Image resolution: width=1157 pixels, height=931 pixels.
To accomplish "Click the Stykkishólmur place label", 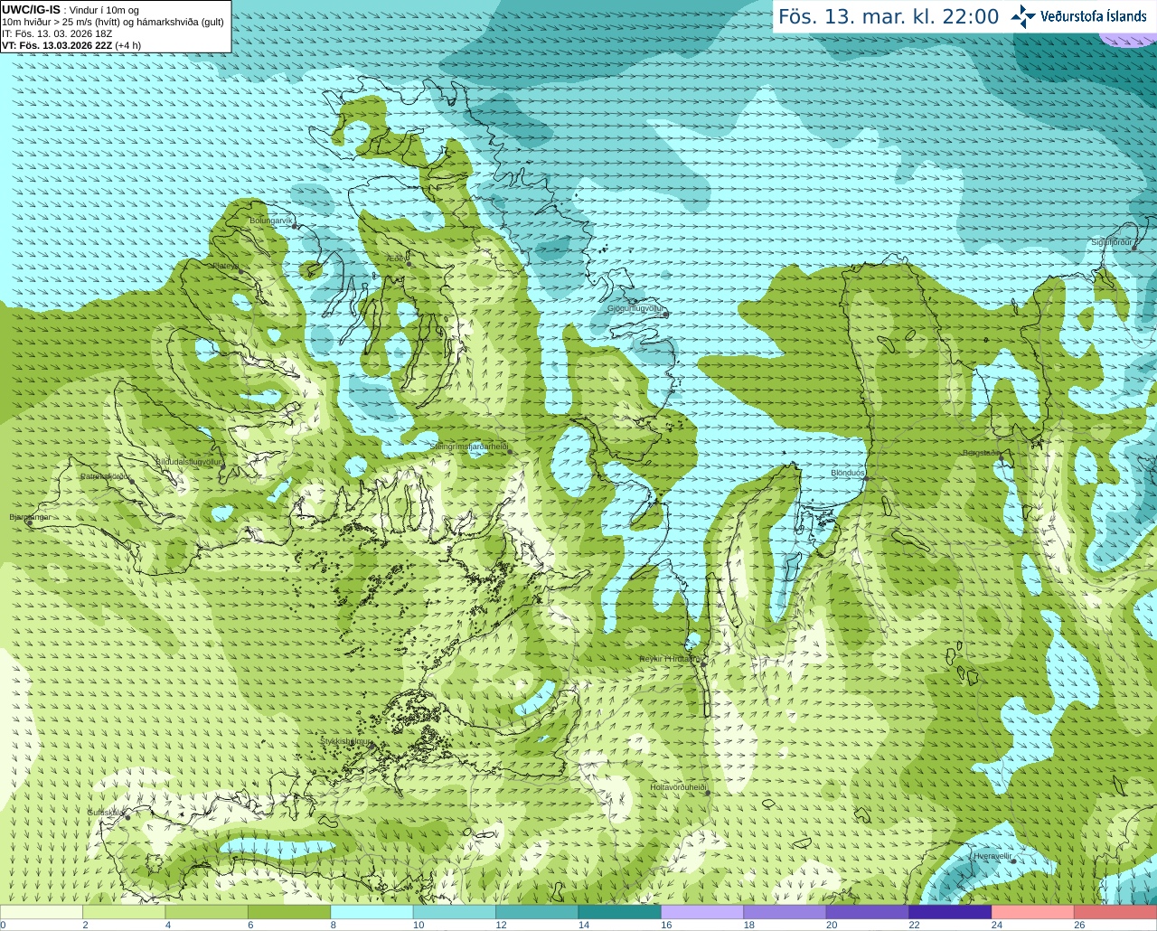I will coord(345,741).
